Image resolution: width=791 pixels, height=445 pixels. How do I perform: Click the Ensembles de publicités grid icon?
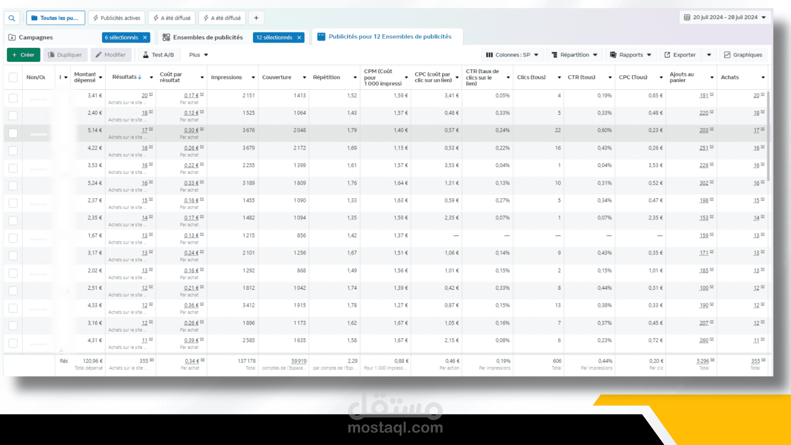click(166, 37)
